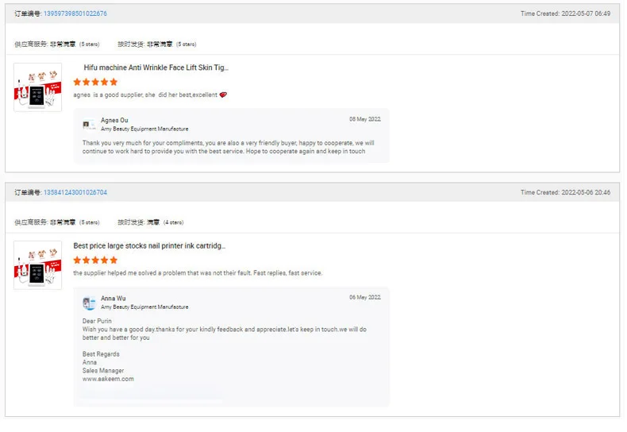Click the nail printer cartridge product thumbnail

tap(37, 265)
